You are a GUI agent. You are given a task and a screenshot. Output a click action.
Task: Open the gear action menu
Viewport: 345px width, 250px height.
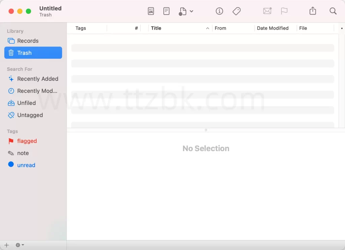click(20, 245)
